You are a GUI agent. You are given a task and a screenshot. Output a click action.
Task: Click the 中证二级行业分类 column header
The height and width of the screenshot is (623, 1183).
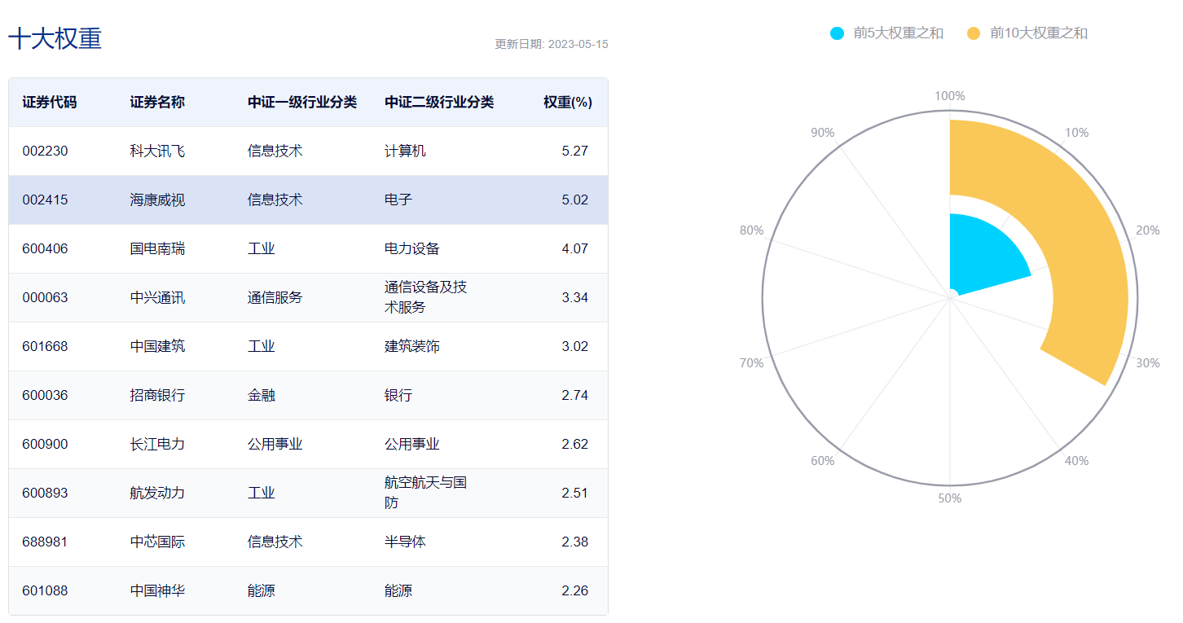coord(439,103)
